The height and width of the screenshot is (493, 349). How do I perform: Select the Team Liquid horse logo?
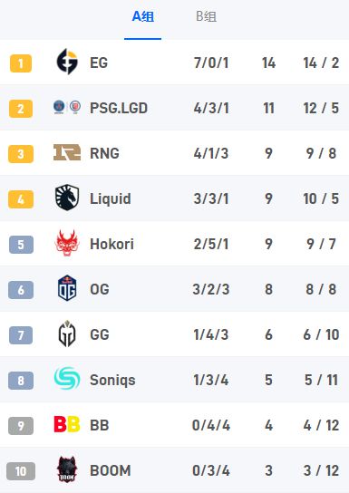[x=67, y=198]
